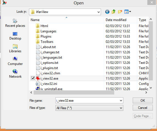Confirm with the OK button

(x=143, y=100)
